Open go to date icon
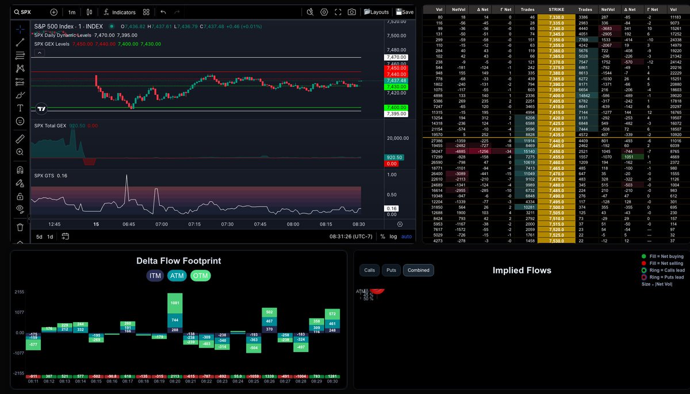Viewport: 690px width, 394px height. pyautogui.click(x=65, y=236)
